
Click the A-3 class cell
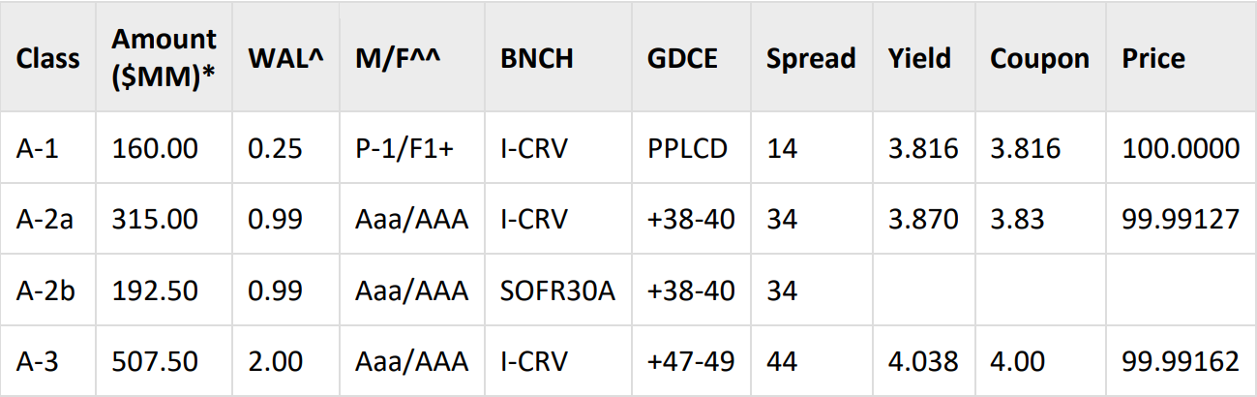point(39,361)
